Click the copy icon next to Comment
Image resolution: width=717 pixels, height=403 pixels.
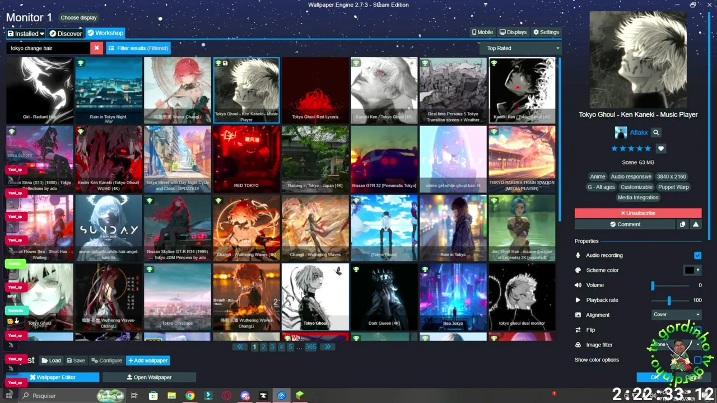[x=682, y=224]
